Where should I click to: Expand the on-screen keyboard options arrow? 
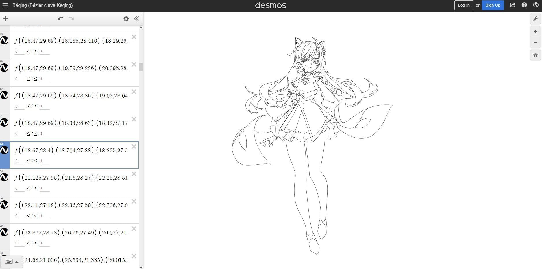(x=16, y=262)
